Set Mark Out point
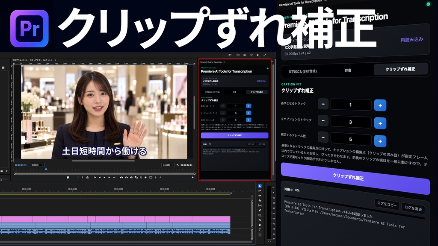The height and width of the screenshot is (246, 438). coord(83,177)
